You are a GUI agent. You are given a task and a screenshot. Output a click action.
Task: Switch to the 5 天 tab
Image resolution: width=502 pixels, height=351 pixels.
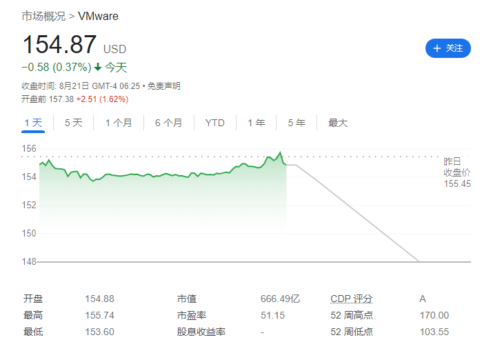coord(73,123)
